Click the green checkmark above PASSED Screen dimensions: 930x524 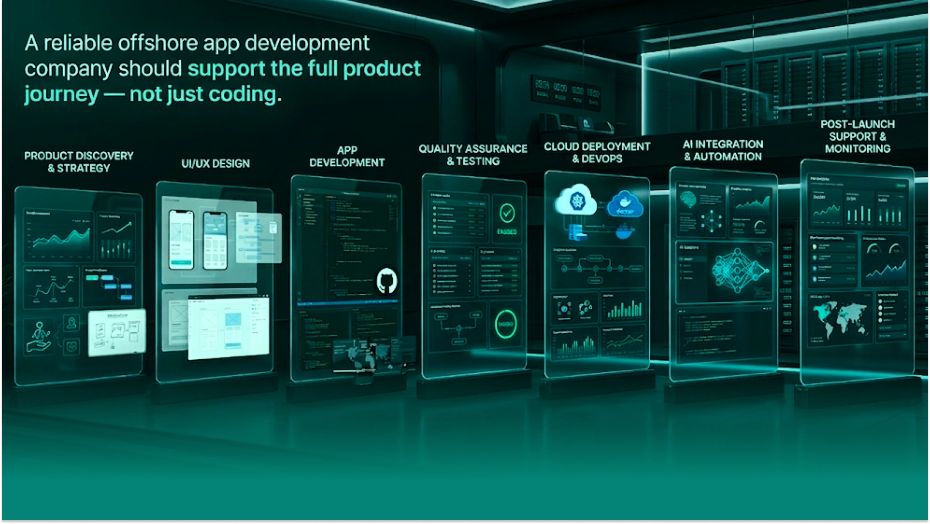click(506, 213)
